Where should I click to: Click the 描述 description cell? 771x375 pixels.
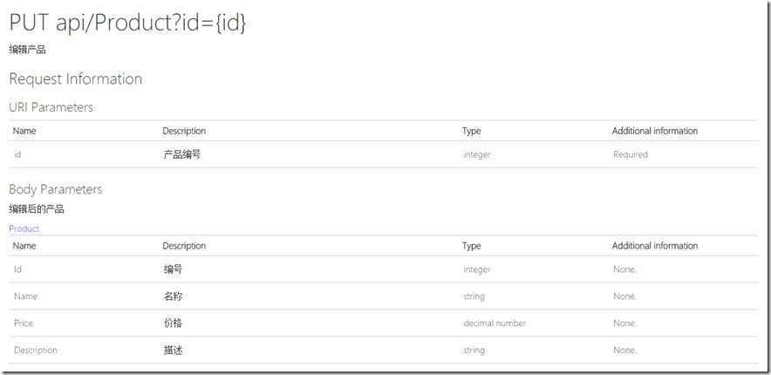coord(173,351)
